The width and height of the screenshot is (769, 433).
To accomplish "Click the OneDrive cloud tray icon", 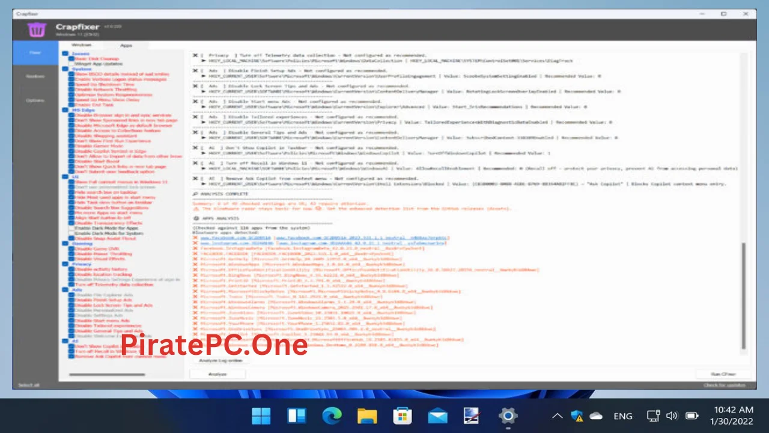I will click(596, 416).
